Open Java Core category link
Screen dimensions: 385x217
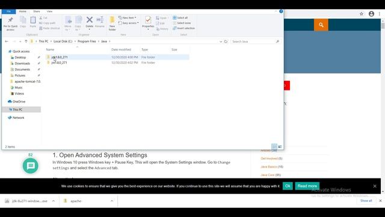267,175
